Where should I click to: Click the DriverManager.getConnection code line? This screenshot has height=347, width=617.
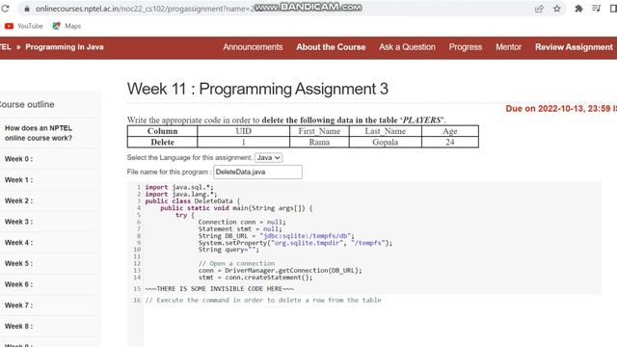tap(280, 271)
